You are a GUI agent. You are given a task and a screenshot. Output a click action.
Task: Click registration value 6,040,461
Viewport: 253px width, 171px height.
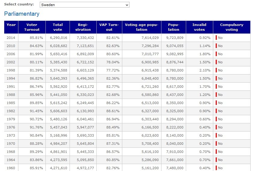pyautogui.click(x=85, y=119)
